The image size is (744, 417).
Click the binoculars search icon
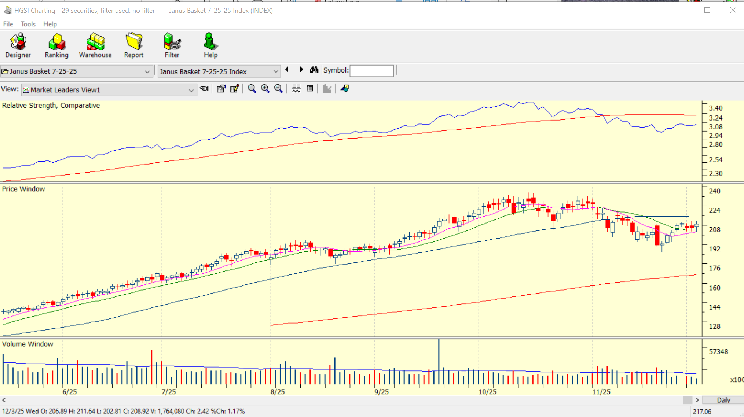(x=314, y=70)
